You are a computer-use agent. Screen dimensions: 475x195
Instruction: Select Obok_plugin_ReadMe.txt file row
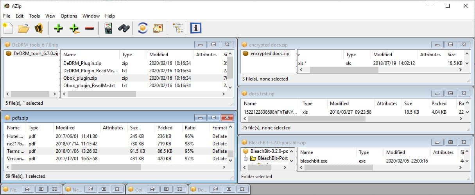[x=143, y=85]
